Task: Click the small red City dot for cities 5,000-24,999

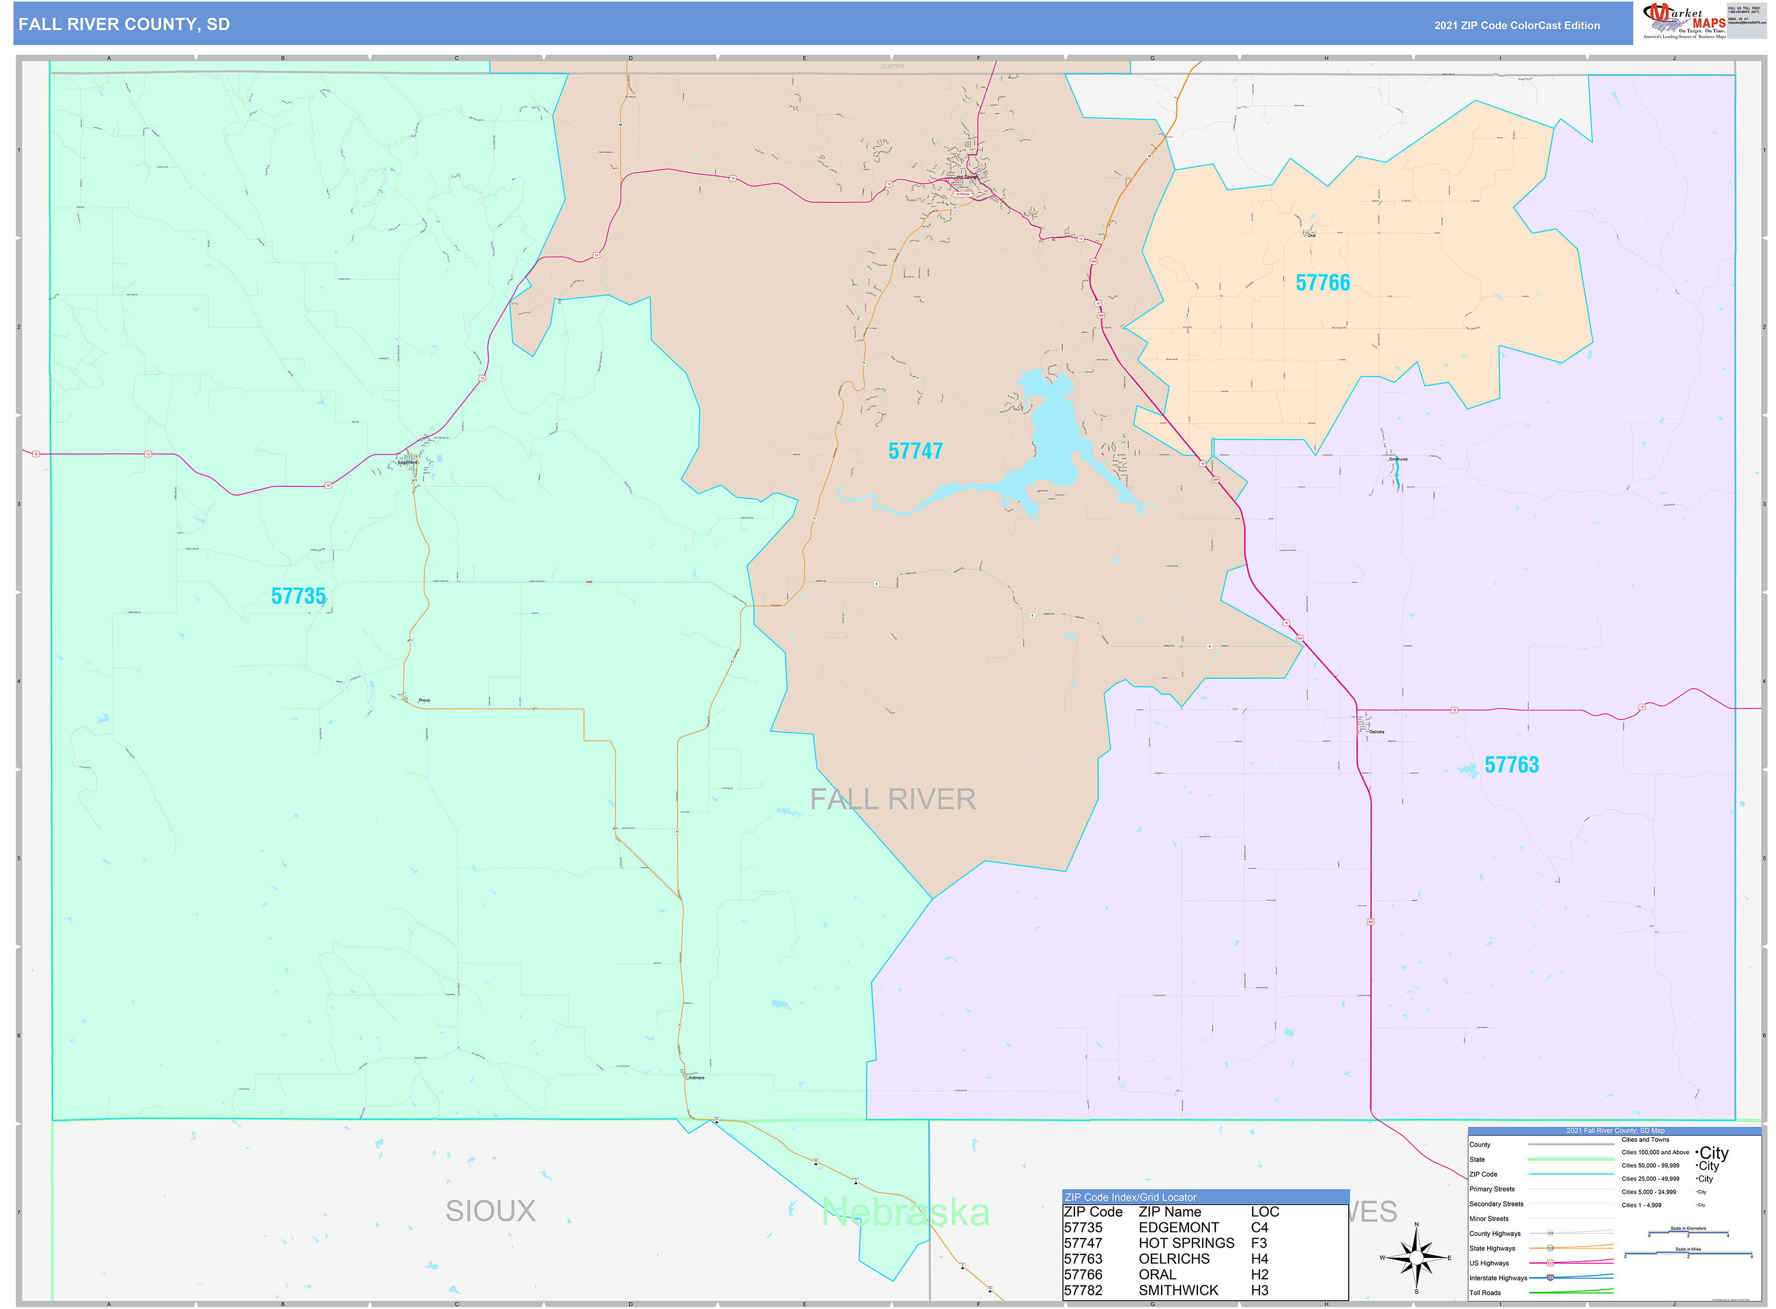Action: coord(1697,1192)
